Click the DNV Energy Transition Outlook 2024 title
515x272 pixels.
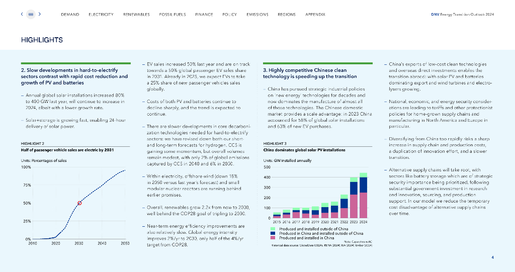click(462, 15)
